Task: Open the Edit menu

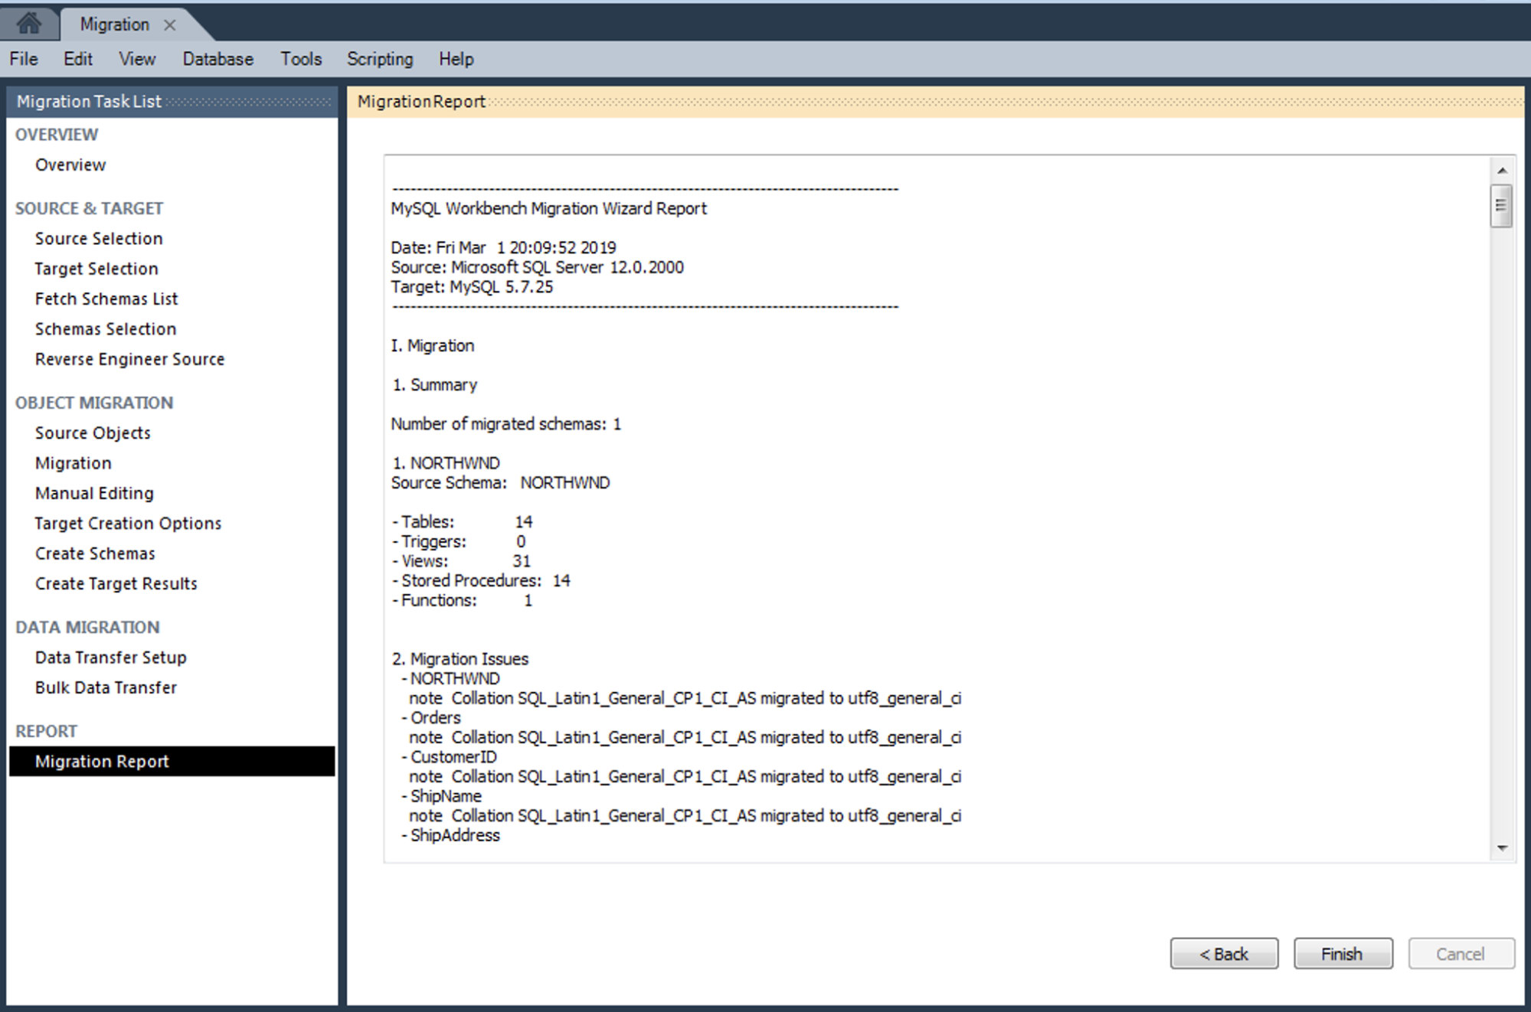Action: 78,59
